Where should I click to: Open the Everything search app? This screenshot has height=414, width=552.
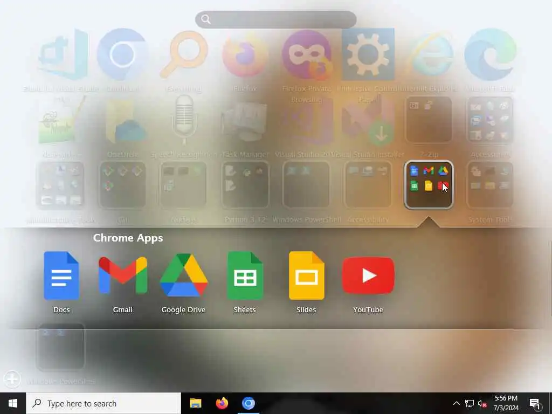pyautogui.click(x=184, y=54)
